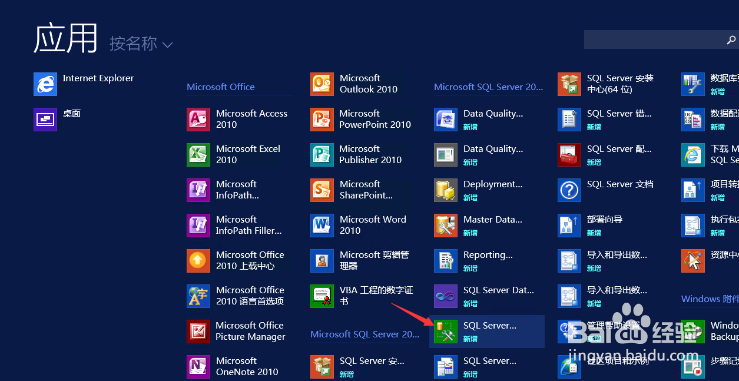This screenshot has height=381, width=739.
Task: Click the Microsoft Word 2010 label
Action: [373, 225]
